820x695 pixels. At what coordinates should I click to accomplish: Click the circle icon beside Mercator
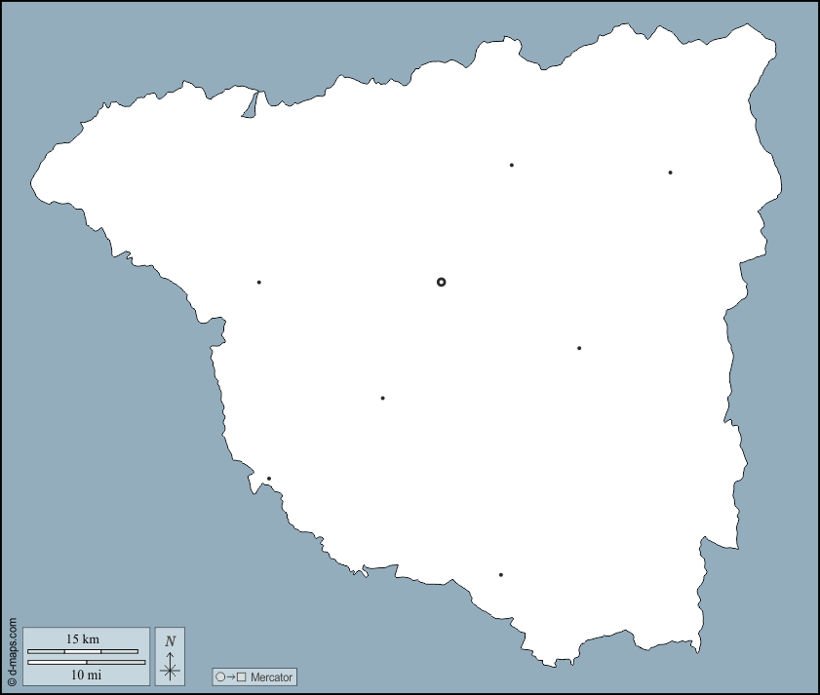pos(220,676)
